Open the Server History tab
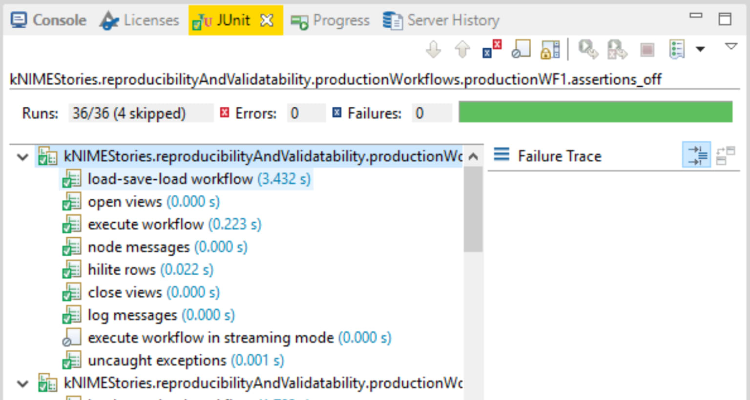The image size is (750, 400). tap(441, 20)
